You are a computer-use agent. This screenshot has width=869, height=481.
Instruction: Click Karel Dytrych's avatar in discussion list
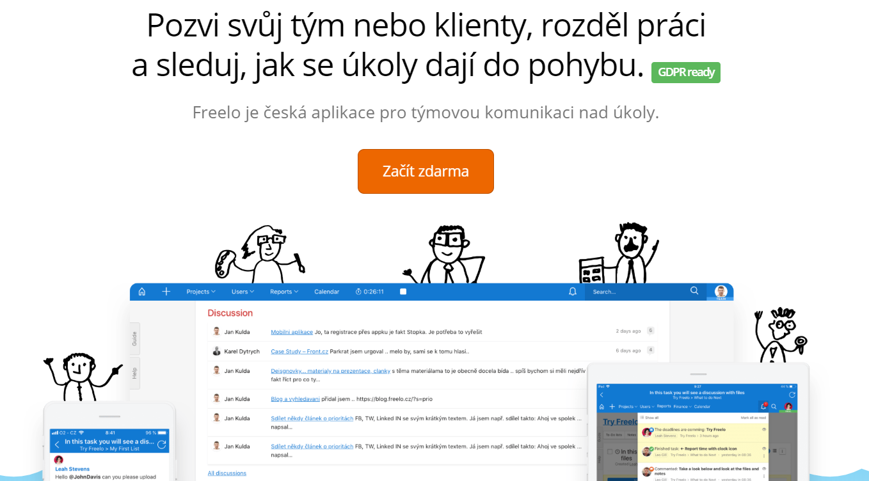tap(216, 351)
